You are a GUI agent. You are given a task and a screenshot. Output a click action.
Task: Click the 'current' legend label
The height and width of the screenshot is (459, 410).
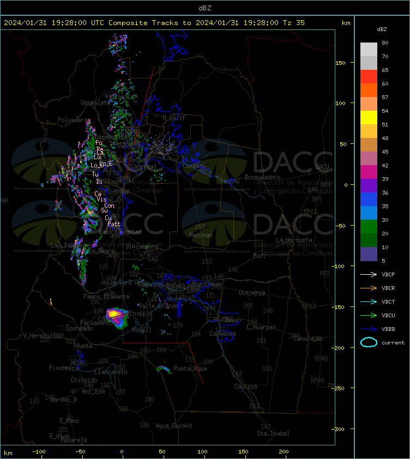(393, 342)
